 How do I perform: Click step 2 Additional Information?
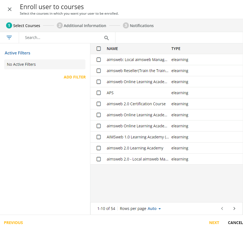pyautogui.click(x=81, y=25)
